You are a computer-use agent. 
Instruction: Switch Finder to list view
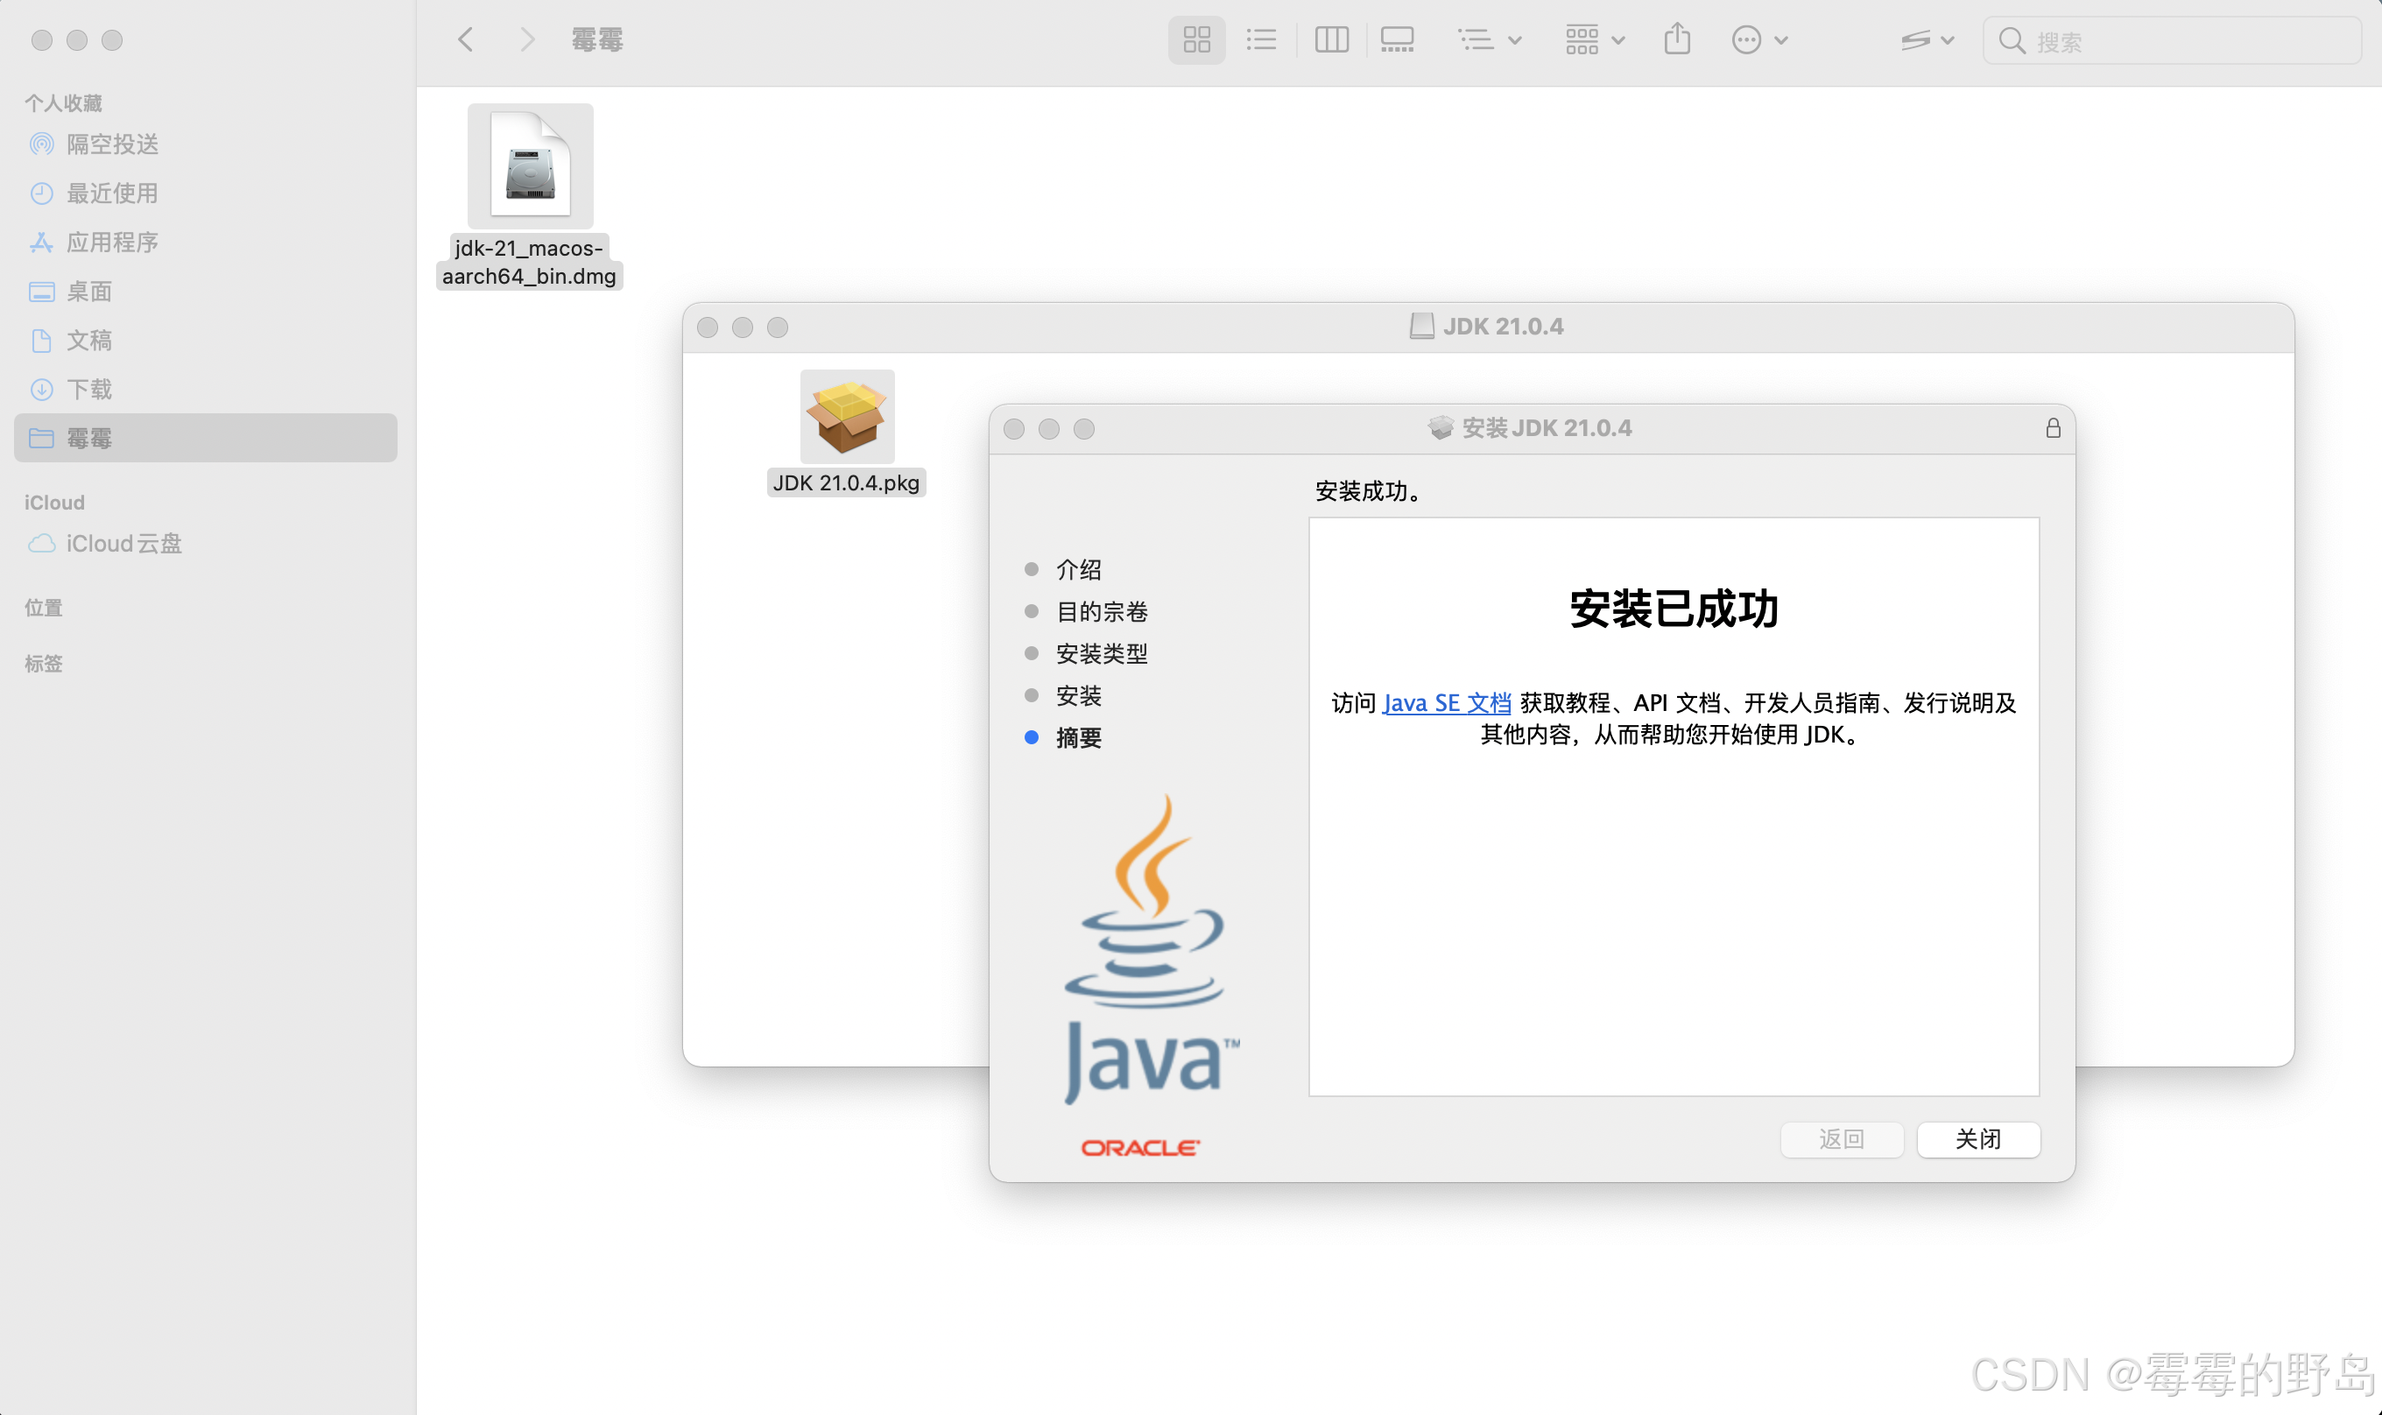(x=1260, y=40)
